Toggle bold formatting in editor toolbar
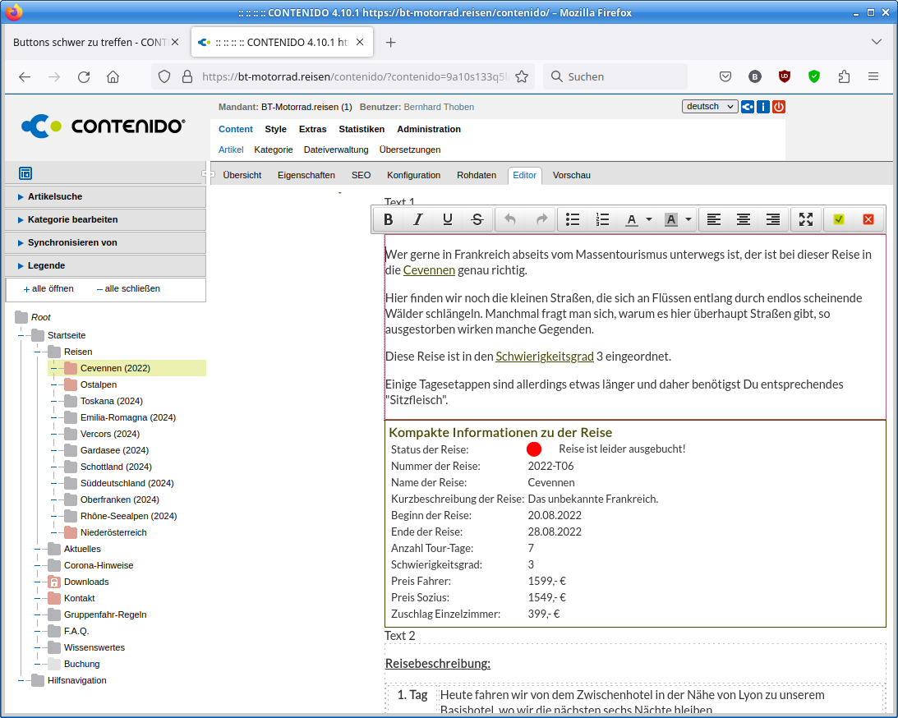 pos(389,219)
